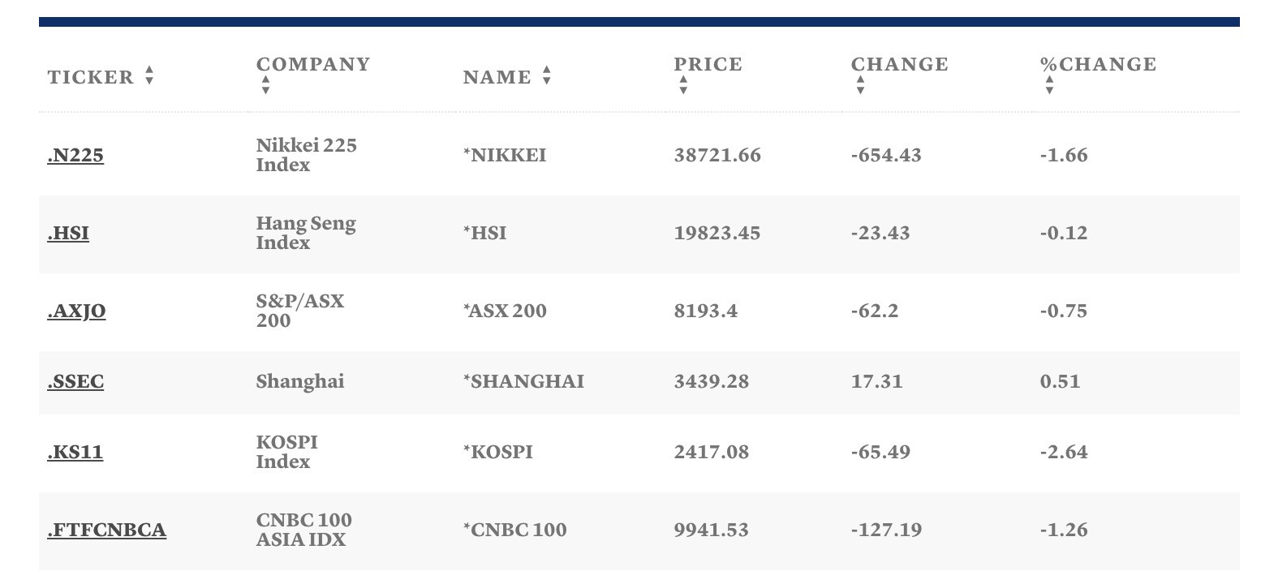Select the NAME column header
Viewport: 1261px width, 584px height.
(497, 77)
